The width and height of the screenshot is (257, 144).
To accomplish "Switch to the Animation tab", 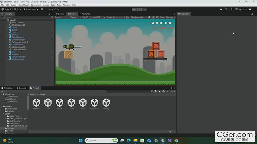I will [7, 88].
